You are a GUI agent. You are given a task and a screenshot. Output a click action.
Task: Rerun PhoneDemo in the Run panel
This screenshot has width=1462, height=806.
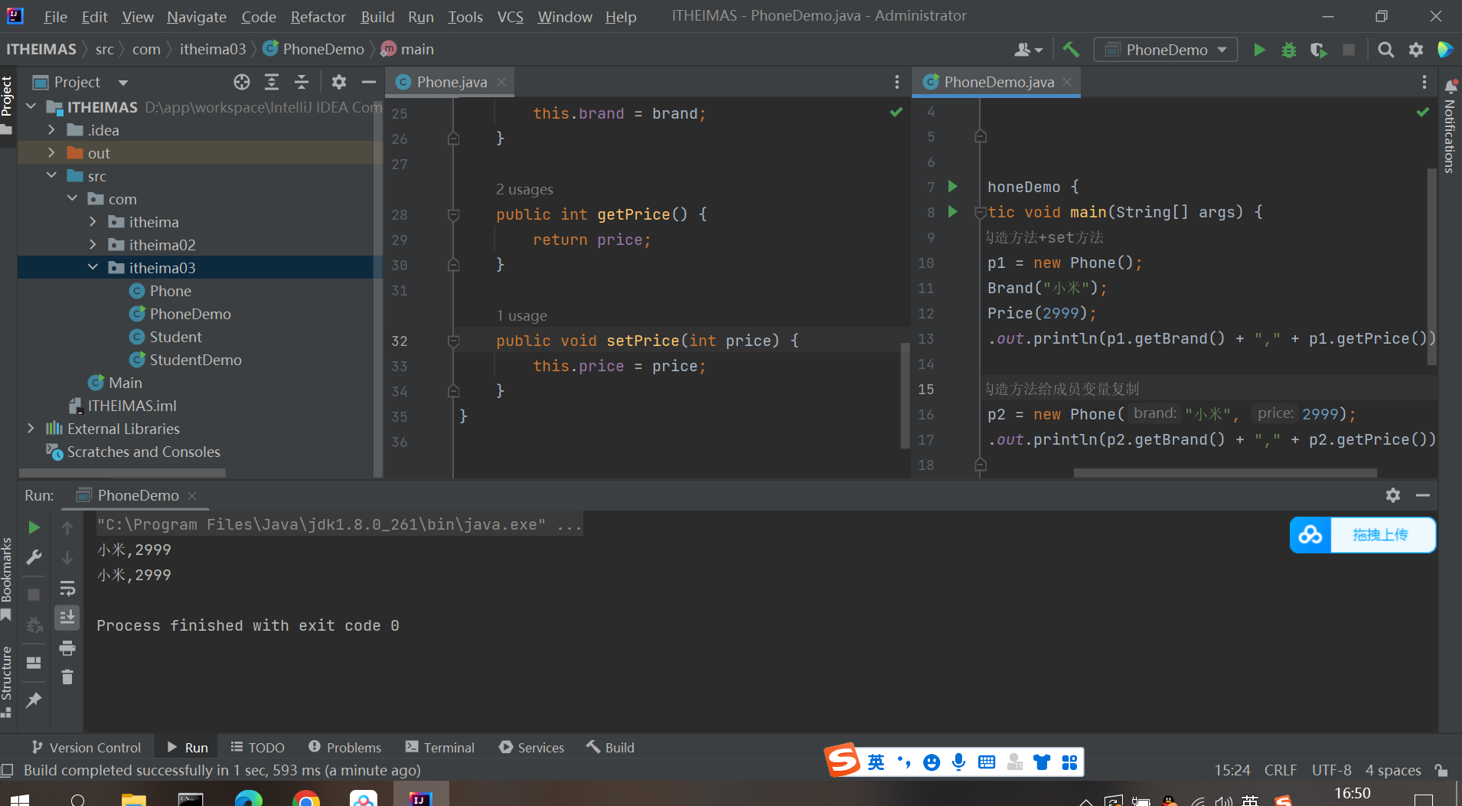pos(34,527)
